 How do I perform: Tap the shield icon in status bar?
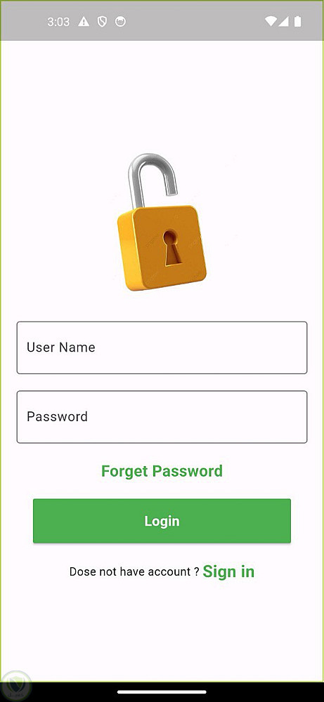102,22
